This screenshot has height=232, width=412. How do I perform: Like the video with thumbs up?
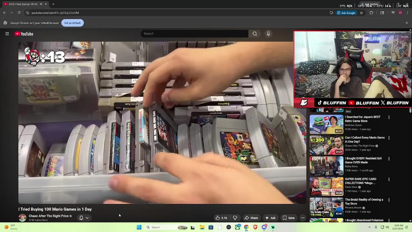pyautogui.click(x=221, y=218)
